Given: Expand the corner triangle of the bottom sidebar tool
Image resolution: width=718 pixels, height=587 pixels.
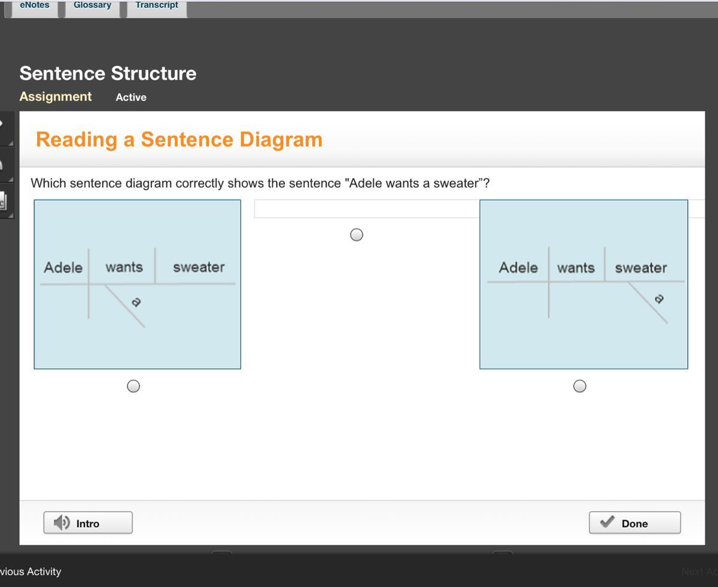Looking at the screenshot, I should (x=10, y=215).
